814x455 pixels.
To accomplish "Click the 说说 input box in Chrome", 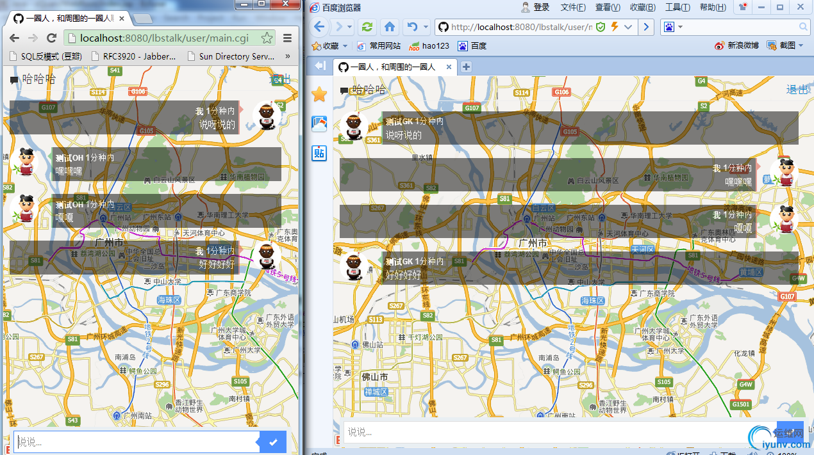I will [136, 442].
